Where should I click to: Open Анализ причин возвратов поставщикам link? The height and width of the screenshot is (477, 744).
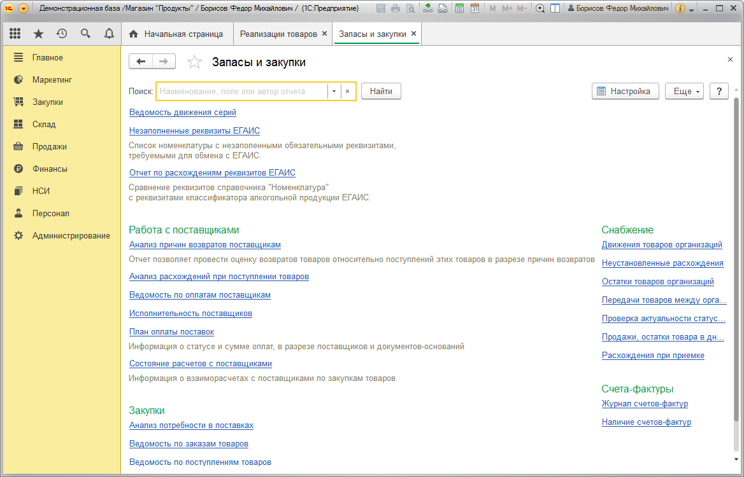(x=205, y=245)
